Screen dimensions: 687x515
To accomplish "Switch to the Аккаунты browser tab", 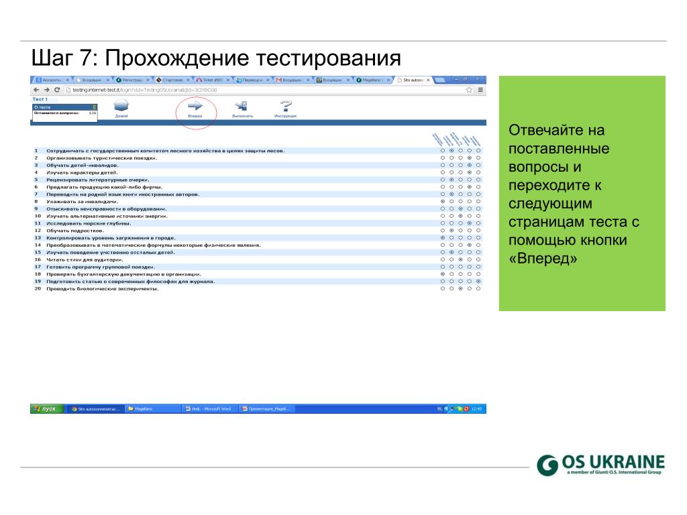I will pyautogui.click(x=52, y=80).
